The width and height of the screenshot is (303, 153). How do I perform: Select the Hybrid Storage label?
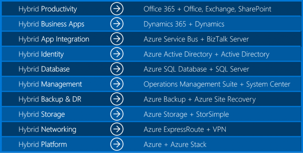(42, 114)
